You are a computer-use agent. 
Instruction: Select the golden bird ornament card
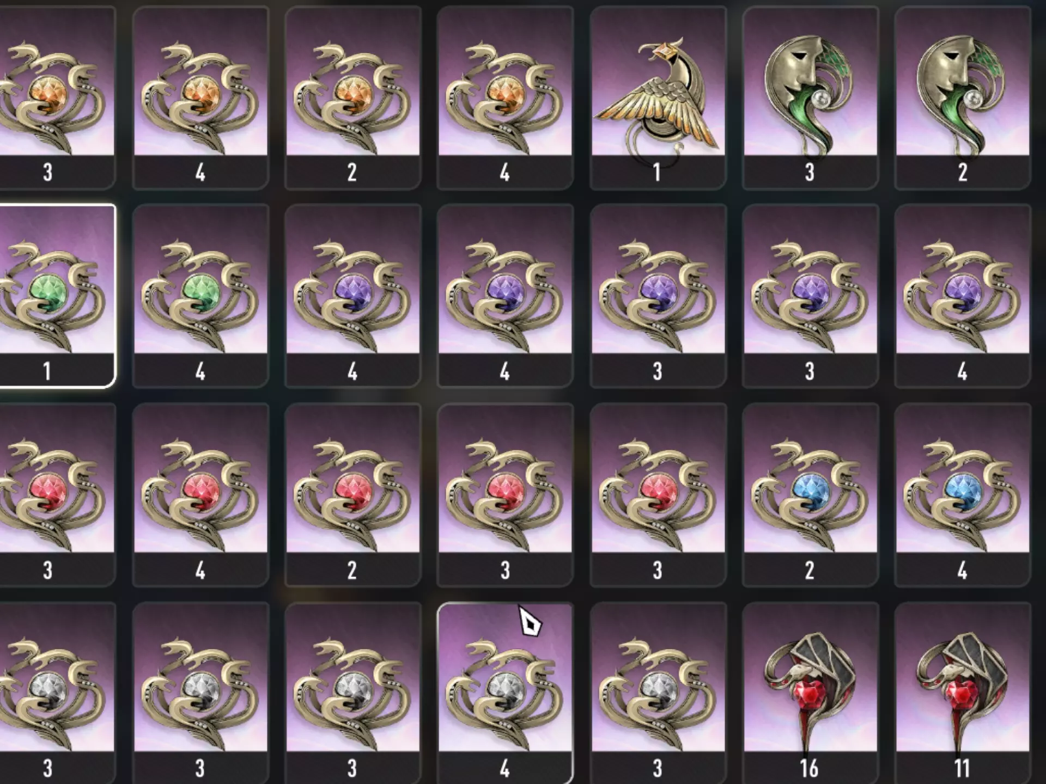click(658, 98)
